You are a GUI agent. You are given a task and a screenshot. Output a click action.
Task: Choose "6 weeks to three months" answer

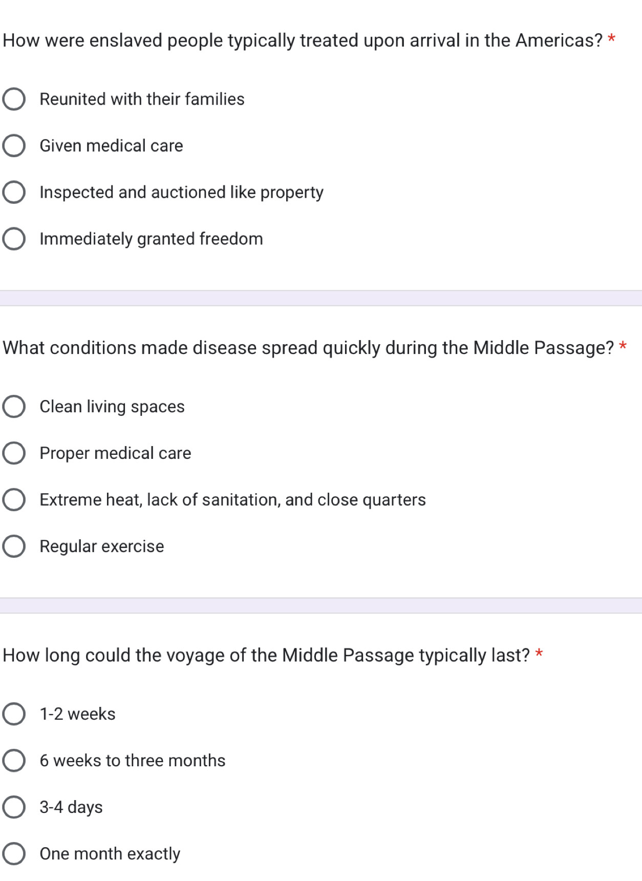click(14, 761)
